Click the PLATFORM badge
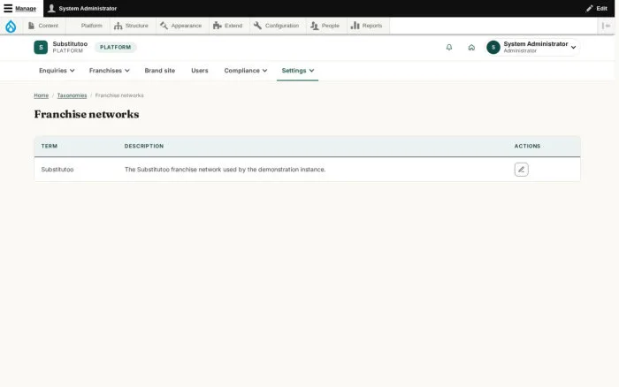619x387 pixels. [x=115, y=48]
